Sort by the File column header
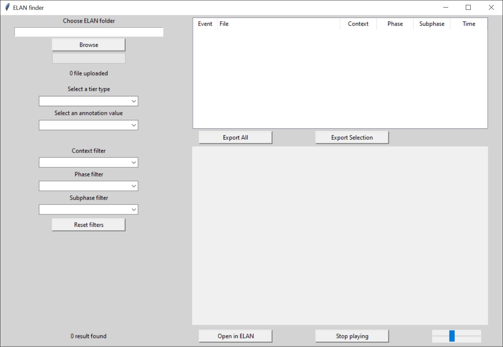 (x=278, y=24)
